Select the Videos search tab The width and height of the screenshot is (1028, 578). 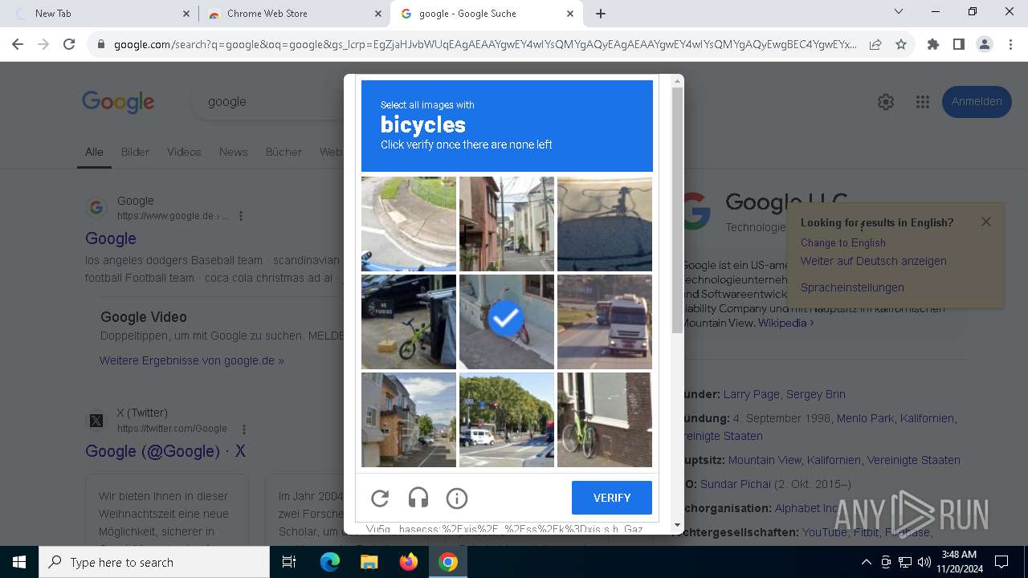[184, 152]
